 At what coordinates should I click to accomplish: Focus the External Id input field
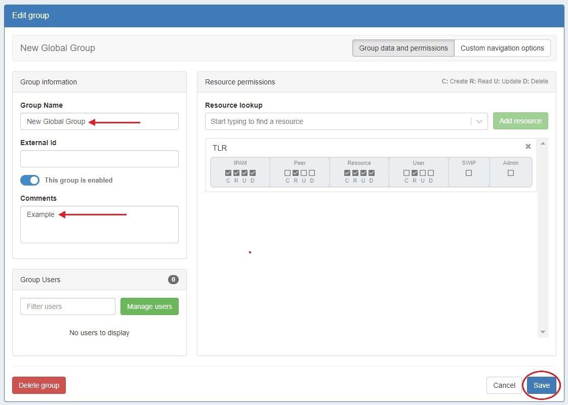tap(99, 159)
